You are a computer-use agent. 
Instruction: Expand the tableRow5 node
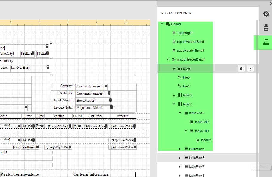tap(180, 158)
